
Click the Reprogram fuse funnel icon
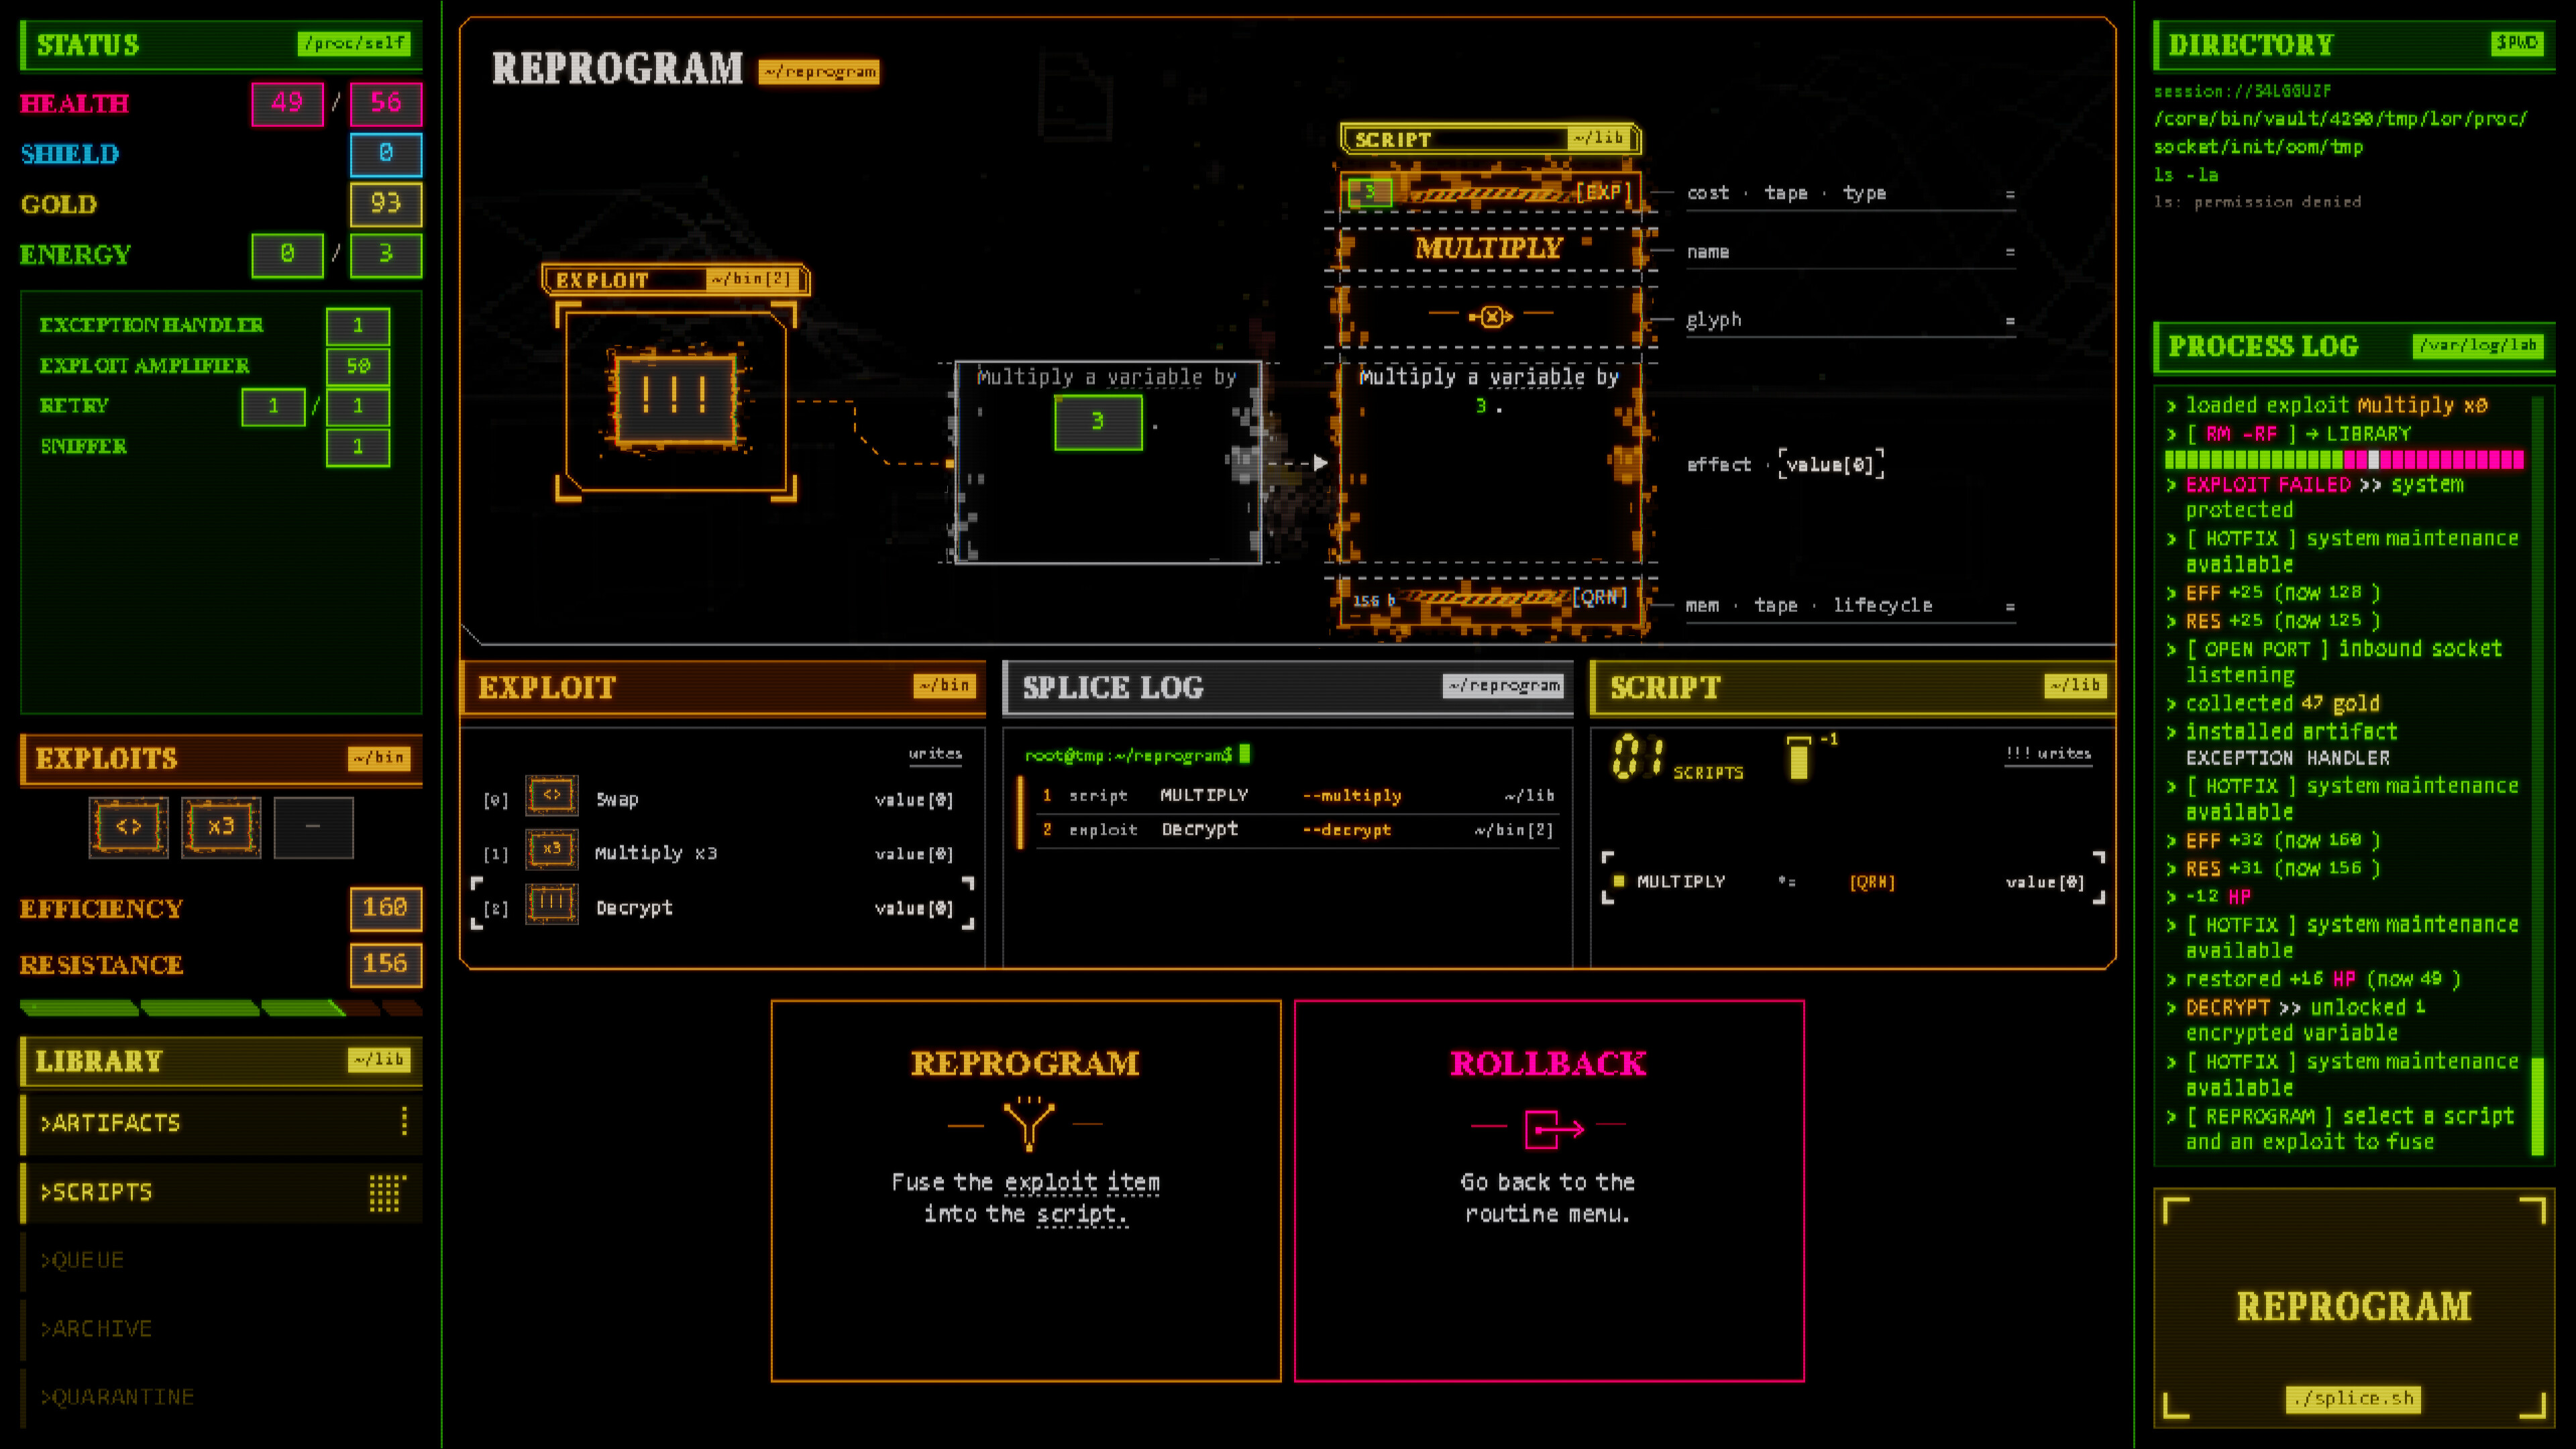(x=1028, y=1124)
